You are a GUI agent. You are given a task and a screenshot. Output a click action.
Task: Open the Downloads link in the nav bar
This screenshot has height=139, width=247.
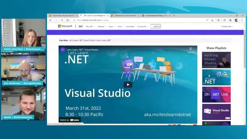point(130,27)
